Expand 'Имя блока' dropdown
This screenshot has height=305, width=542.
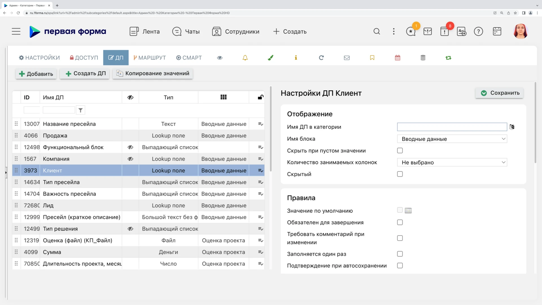click(x=452, y=139)
